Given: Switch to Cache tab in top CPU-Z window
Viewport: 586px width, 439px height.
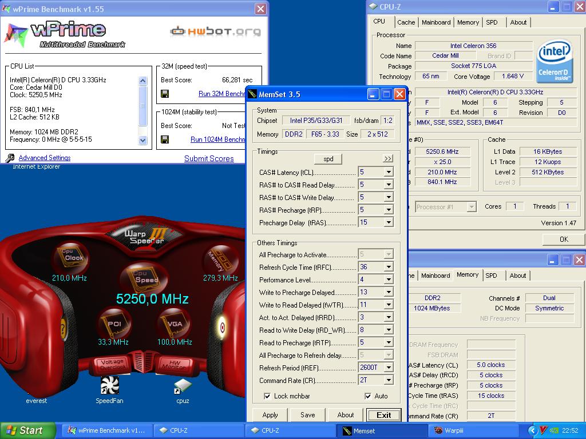Looking at the screenshot, I should coord(406,22).
